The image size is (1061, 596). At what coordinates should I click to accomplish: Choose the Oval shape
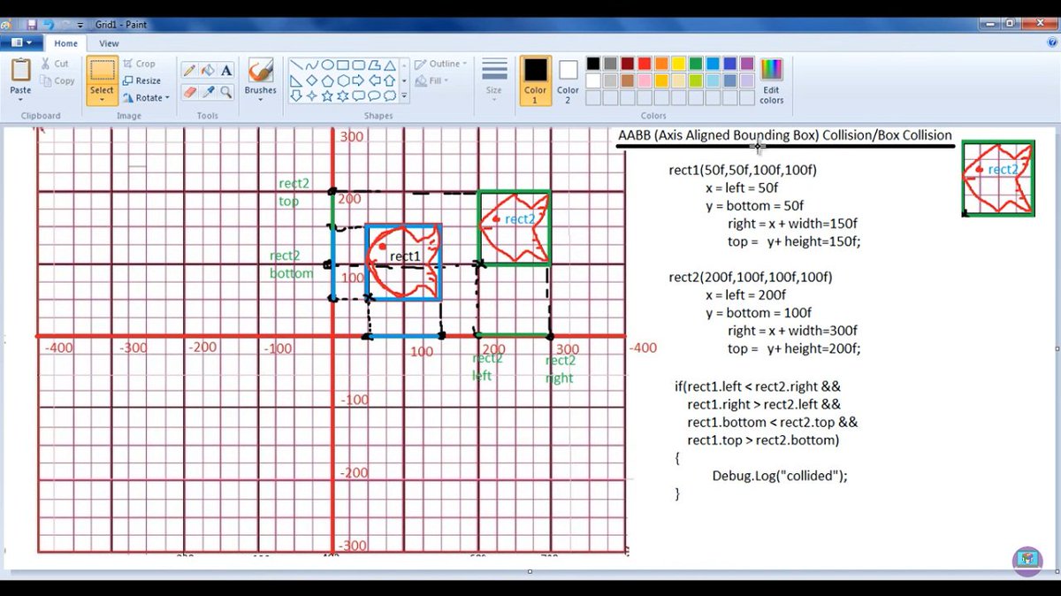[327, 65]
